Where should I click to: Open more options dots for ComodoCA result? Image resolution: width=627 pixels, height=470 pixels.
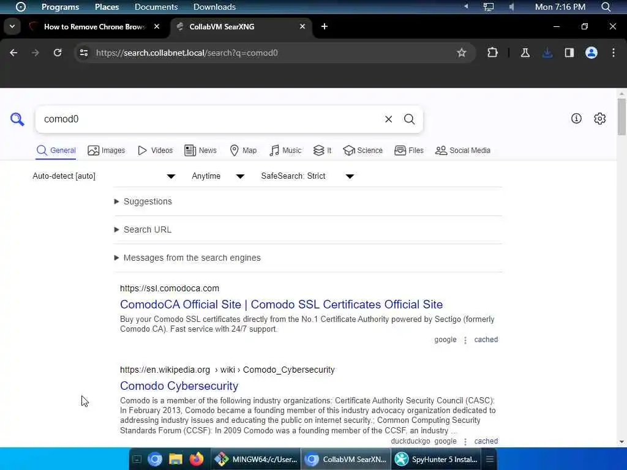[x=465, y=340]
